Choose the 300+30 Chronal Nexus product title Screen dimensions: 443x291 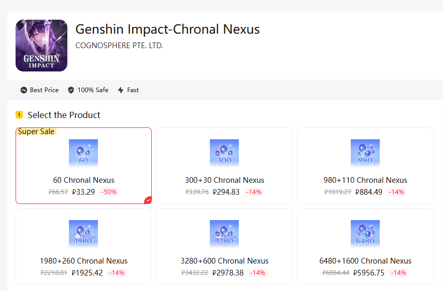[224, 180]
